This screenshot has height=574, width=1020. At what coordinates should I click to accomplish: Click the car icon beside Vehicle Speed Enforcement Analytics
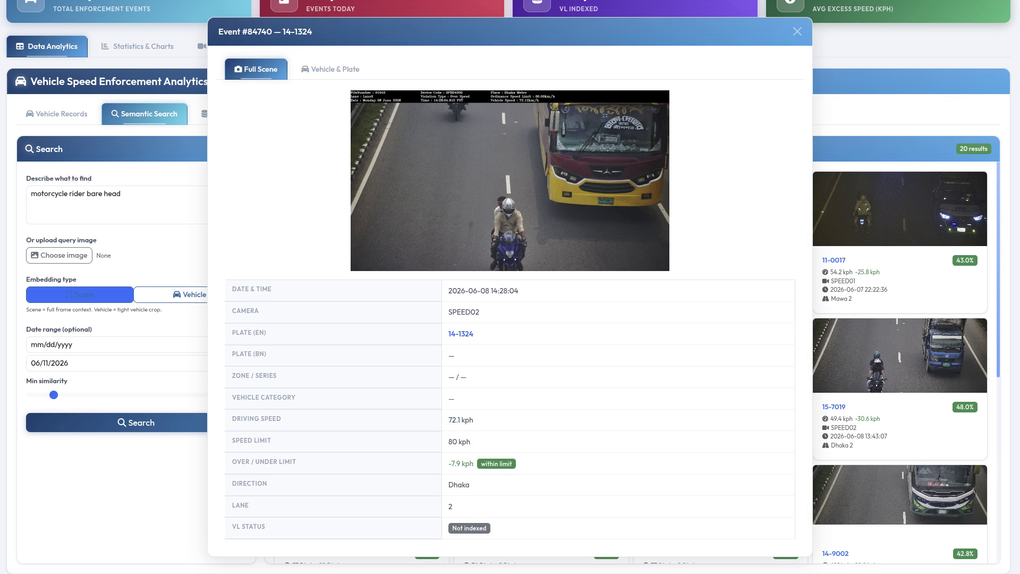tap(21, 81)
